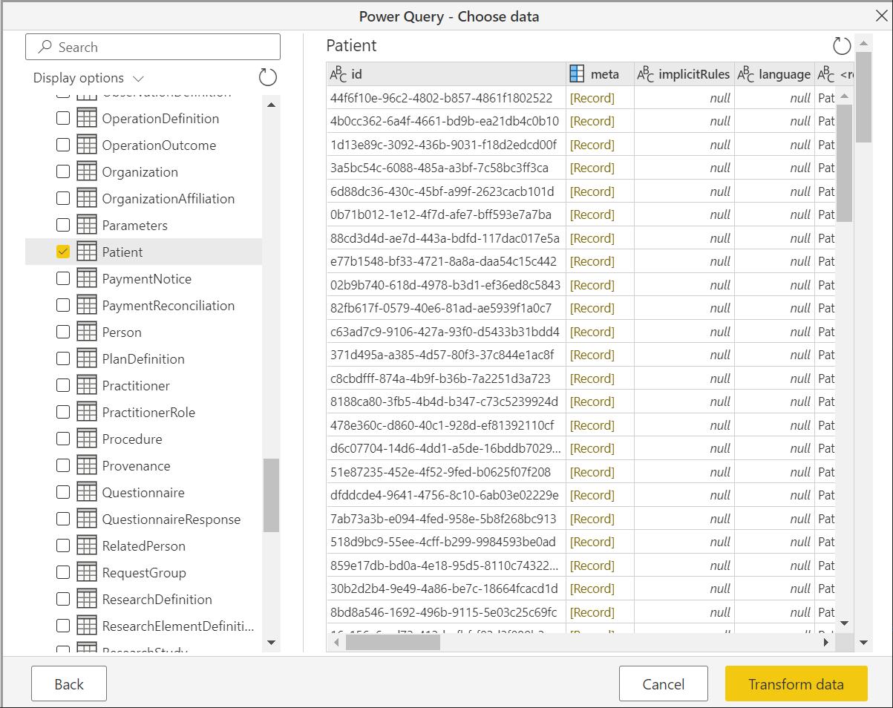
Task: Click the PaymentNotice table icon
Action: point(87,278)
